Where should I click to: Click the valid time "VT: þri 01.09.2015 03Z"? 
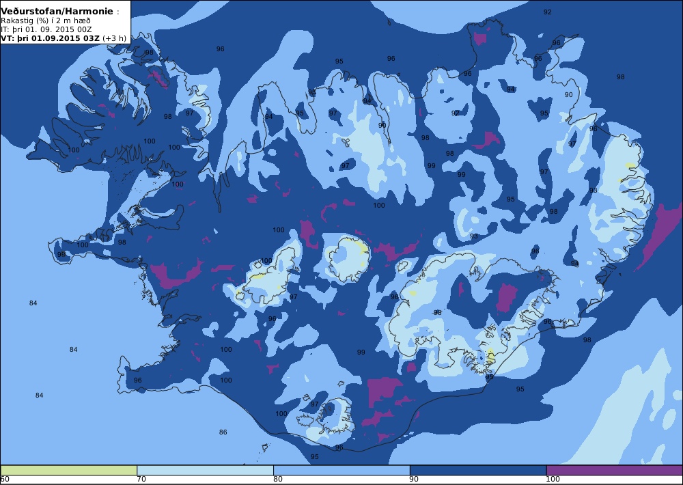[x=50, y=38]
